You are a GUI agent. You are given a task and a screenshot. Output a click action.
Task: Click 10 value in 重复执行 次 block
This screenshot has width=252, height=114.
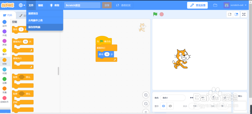click(x=25, y=42)
